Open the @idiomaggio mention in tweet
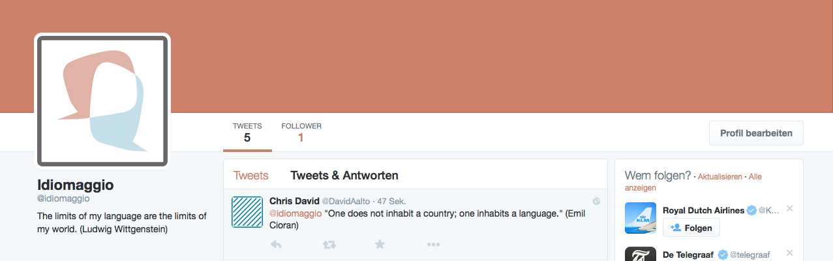833x261 pixels. coord(295,213)
